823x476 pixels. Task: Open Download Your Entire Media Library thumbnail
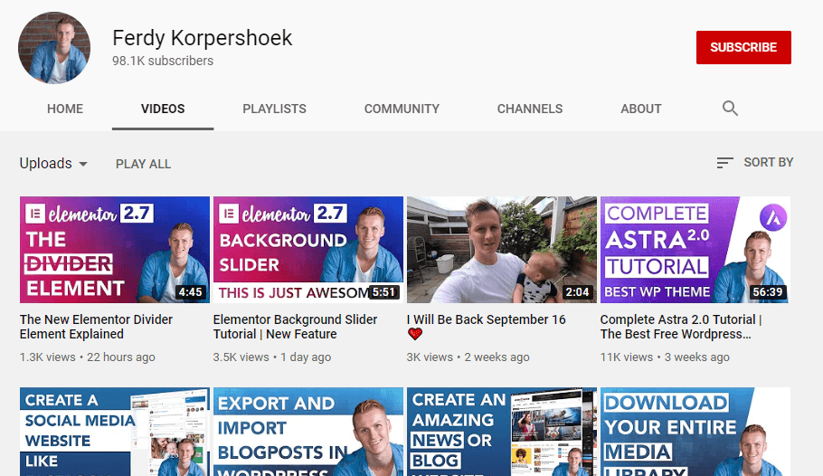[x=695, y=432]
